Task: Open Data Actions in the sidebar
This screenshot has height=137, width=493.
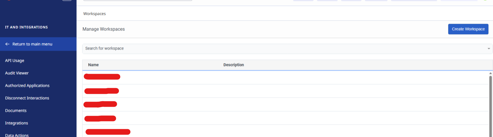Action: pos(17,135)
